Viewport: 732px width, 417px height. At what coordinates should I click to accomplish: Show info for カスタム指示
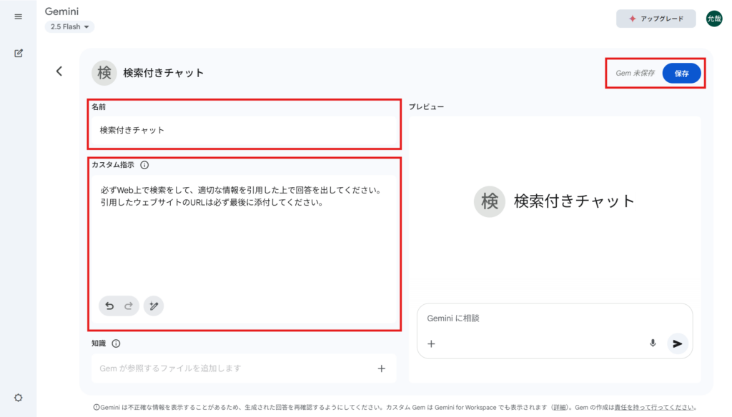tap(144, 165)
